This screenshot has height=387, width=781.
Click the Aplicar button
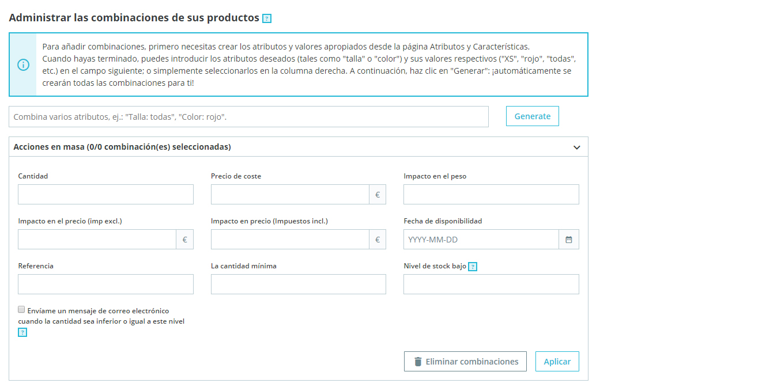(557, 362)
